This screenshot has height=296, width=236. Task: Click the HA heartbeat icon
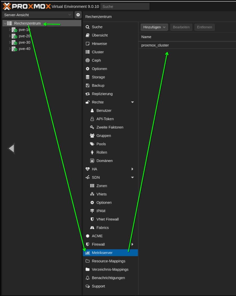[x=87, y=169]
